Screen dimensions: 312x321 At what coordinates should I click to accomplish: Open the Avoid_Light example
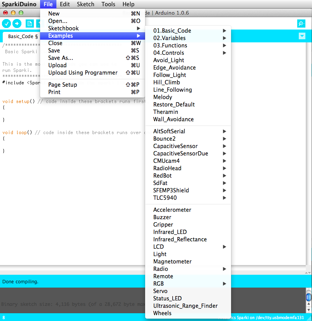[x=188, y=60]
